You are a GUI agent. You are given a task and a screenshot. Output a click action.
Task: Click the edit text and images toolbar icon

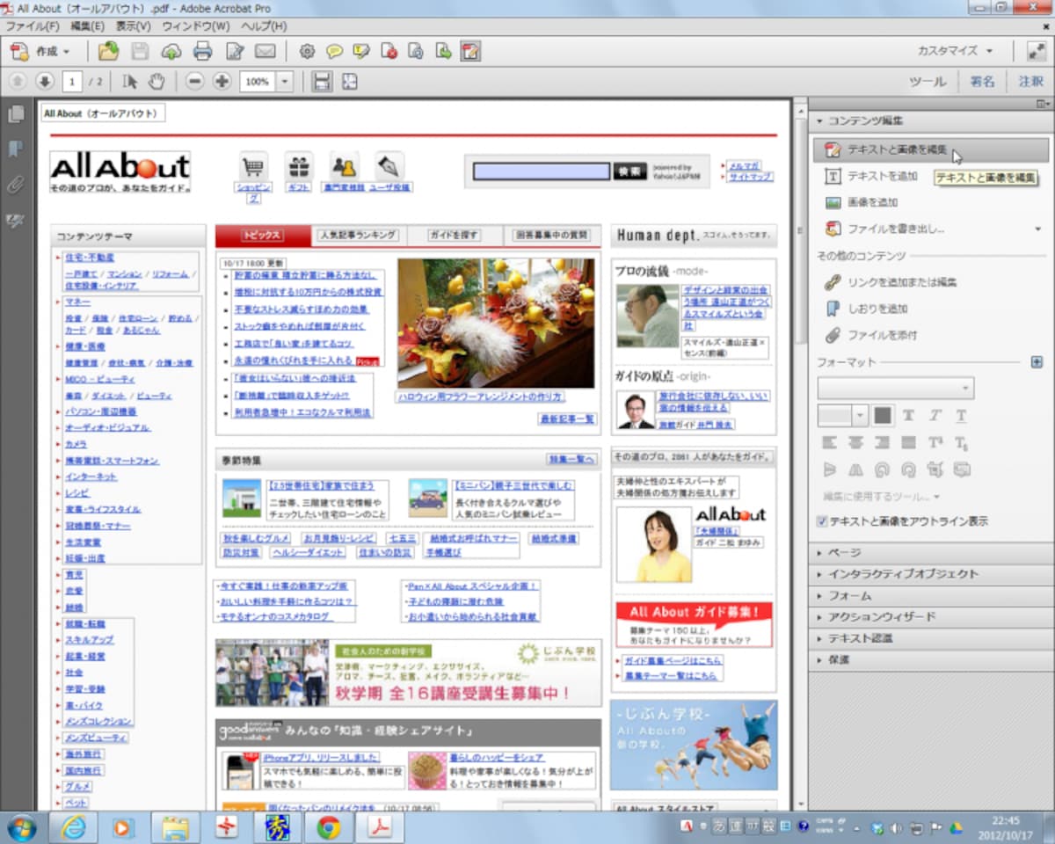(470, 51)
